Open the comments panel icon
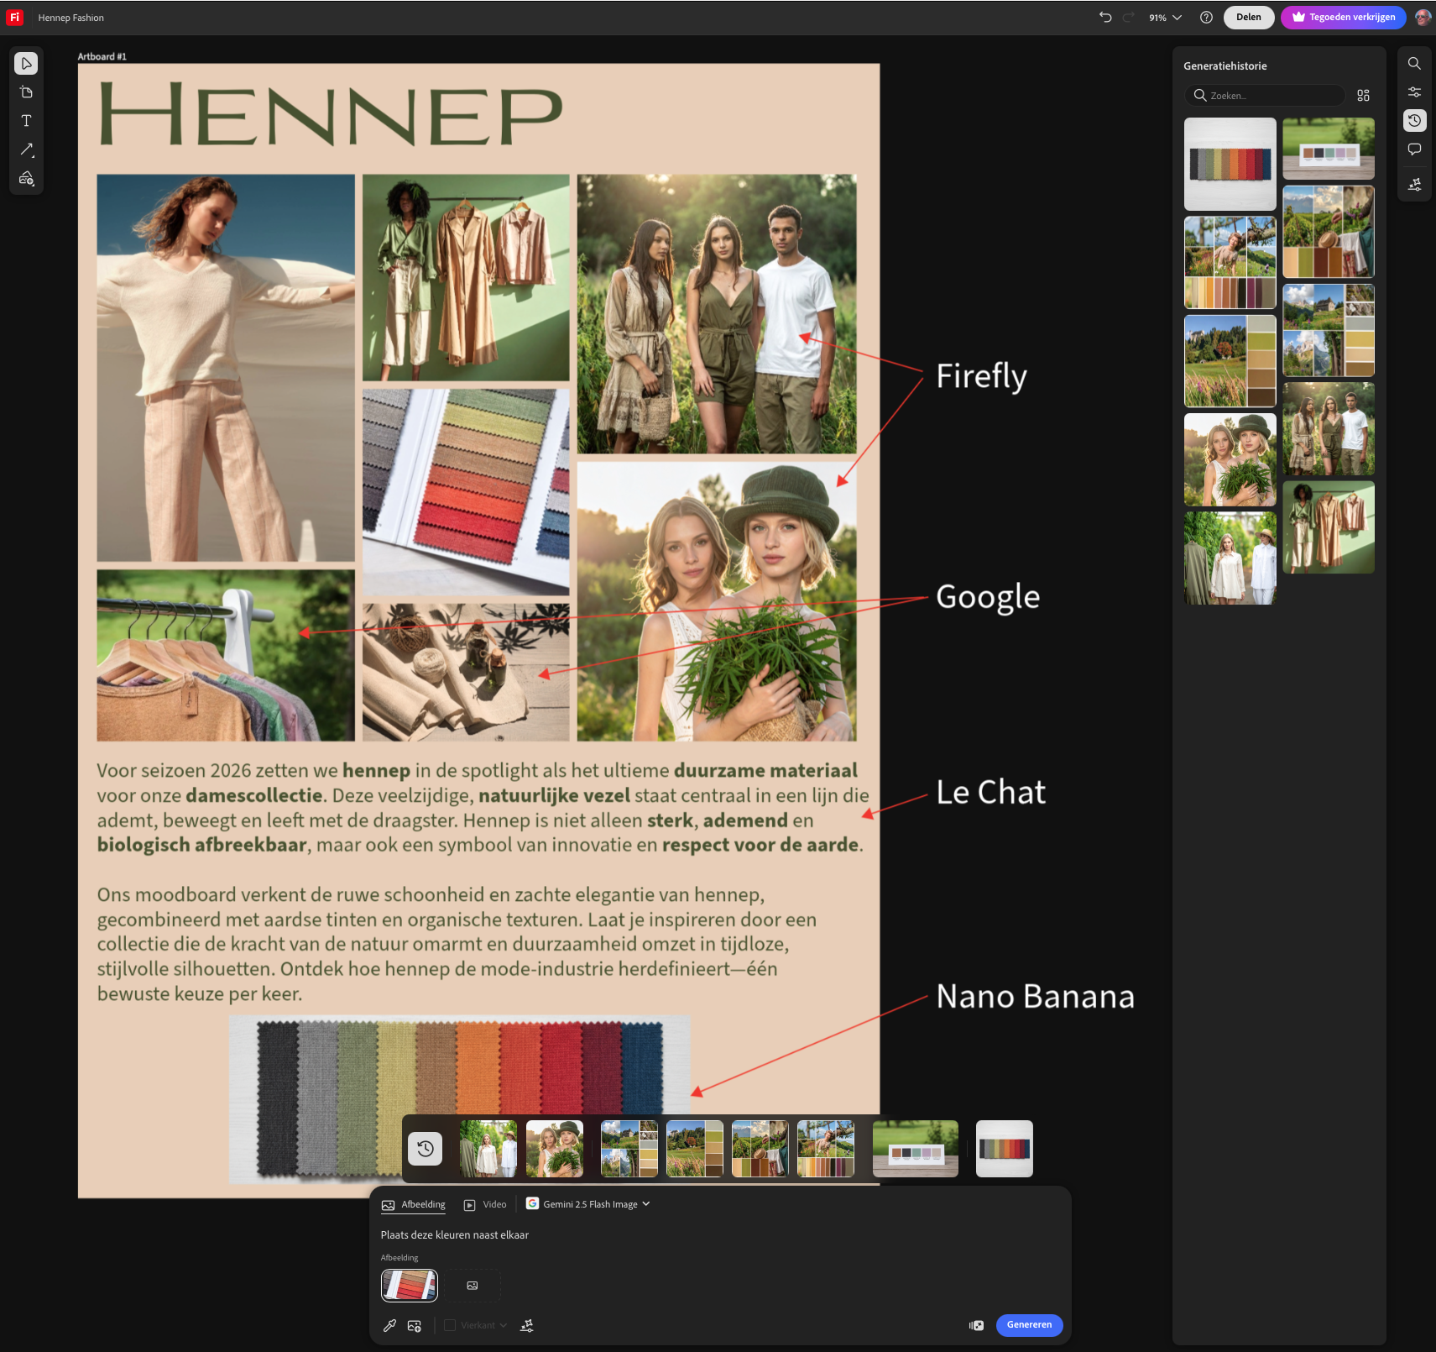Viewport: 1436px width, 1352px height. [x=1414, y=149]
